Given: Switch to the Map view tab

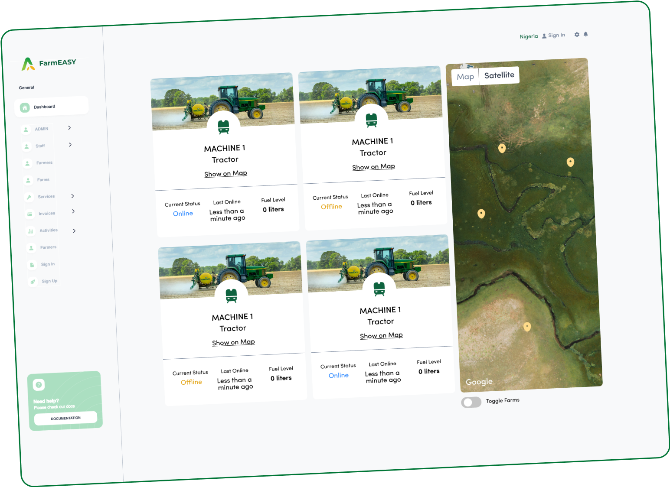Looking at the screenshot, I should [x=465, y=77].
